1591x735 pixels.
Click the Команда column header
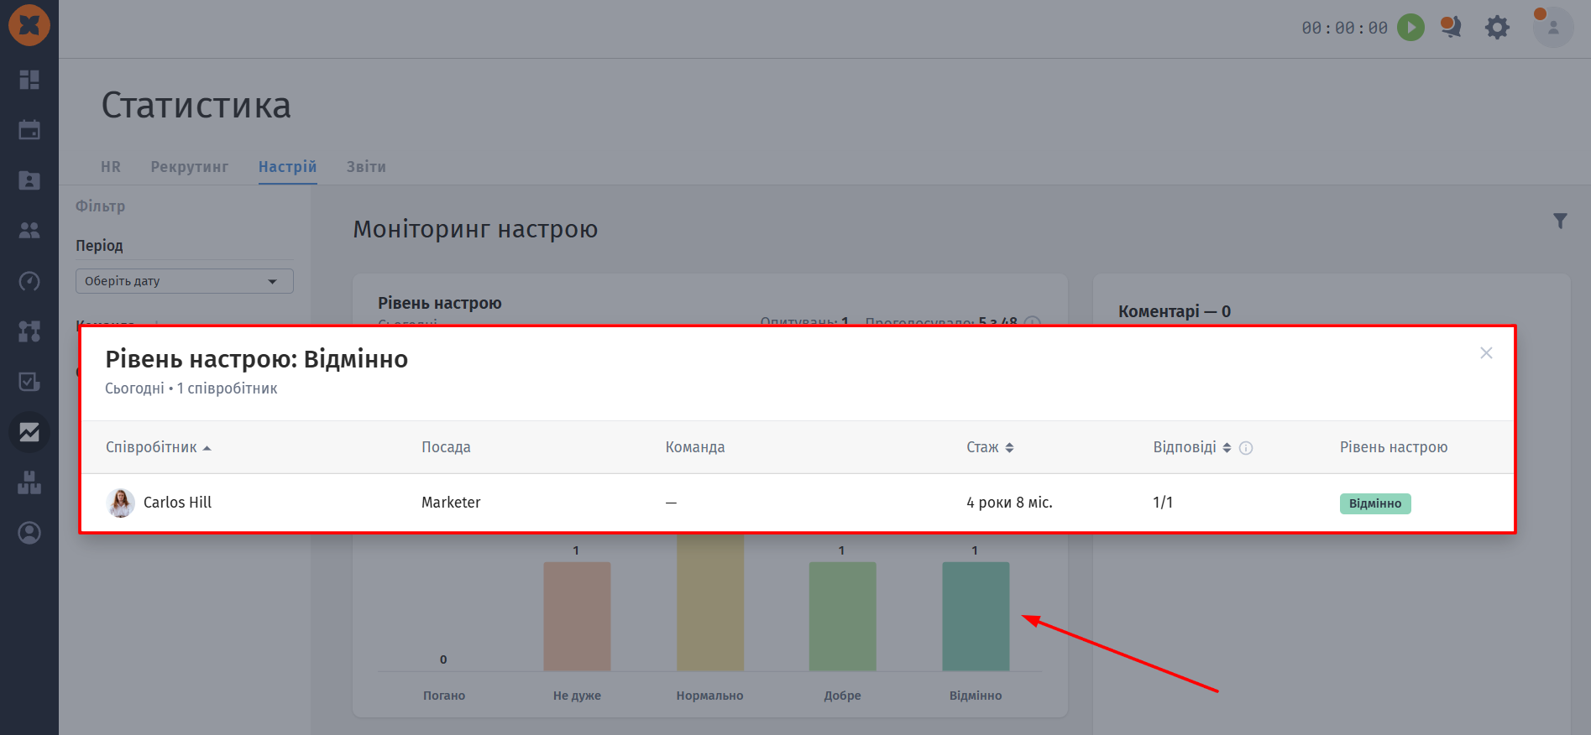point(695,447)
